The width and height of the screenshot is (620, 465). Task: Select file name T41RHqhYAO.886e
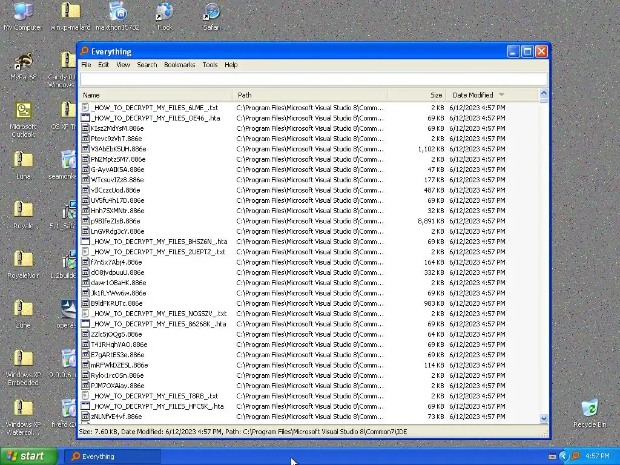tap(119, 345)
